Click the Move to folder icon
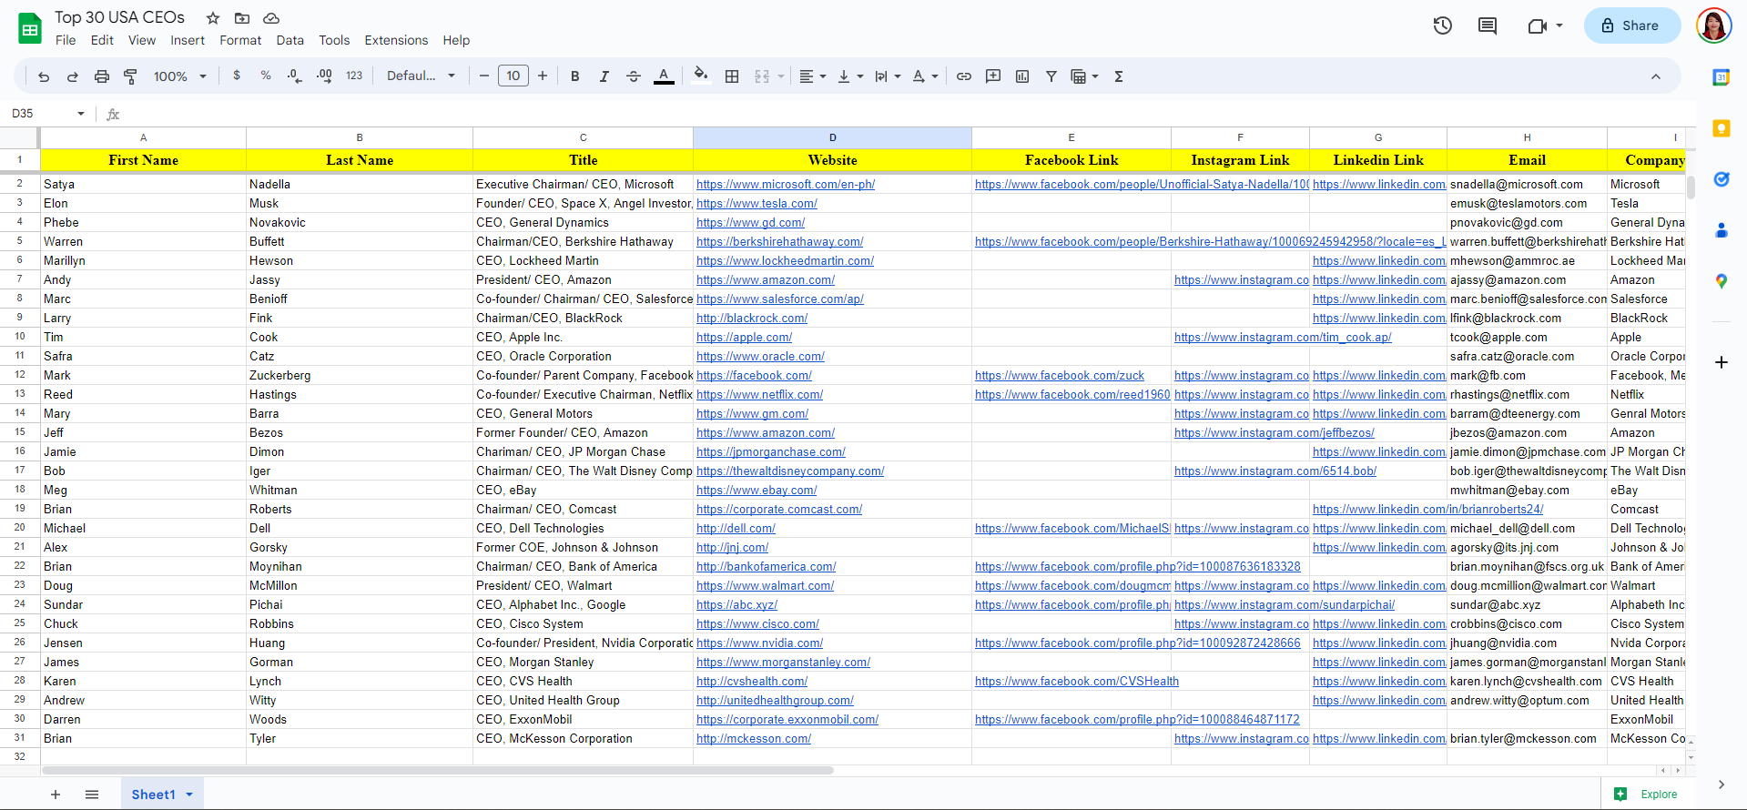Image resolution: width=1747 pixels, height=810 pixels. tap(242, 18)
